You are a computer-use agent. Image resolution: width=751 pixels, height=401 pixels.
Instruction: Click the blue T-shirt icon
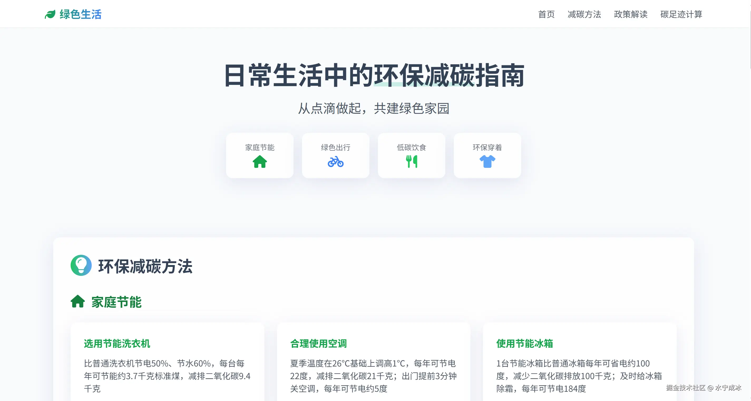pos(487,162)
